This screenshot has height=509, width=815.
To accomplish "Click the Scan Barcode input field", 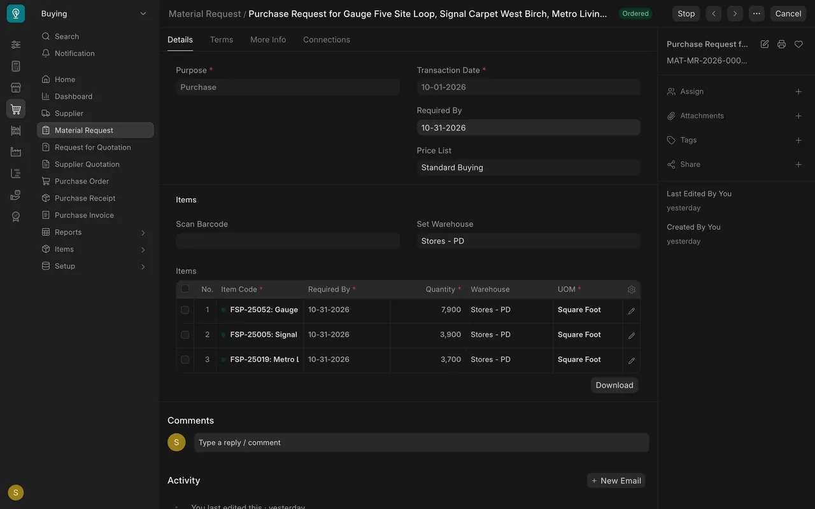I will click(288, 241).
